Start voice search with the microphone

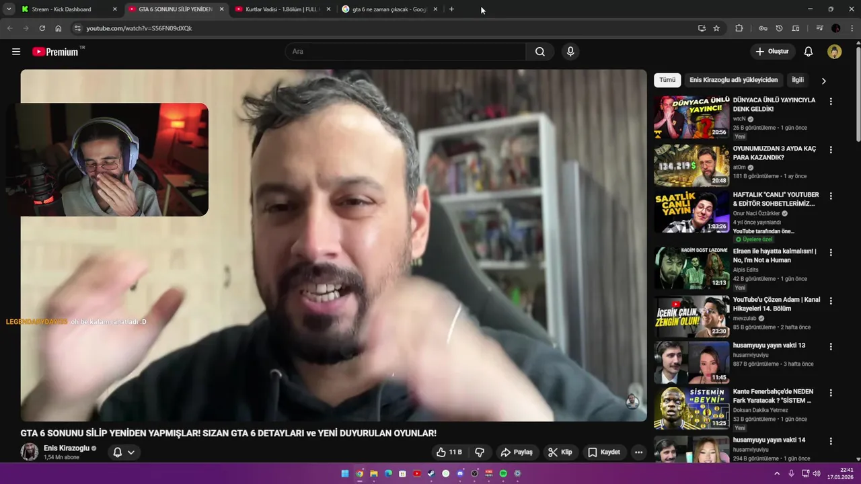coord(570,52)
